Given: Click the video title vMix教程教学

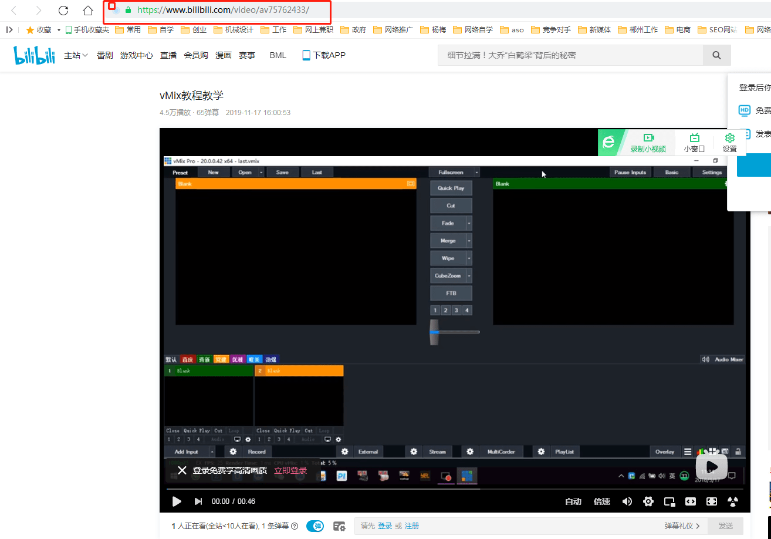Looking at the screenshot, I should point(191,96).
